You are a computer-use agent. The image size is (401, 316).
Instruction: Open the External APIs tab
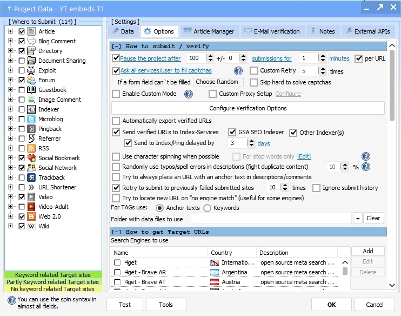coord(367,31)
